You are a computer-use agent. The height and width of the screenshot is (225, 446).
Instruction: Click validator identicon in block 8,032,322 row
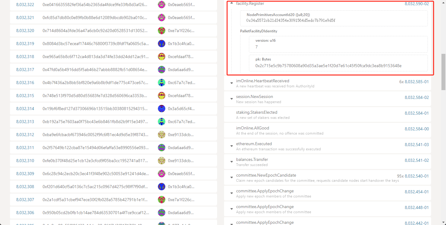162,5
